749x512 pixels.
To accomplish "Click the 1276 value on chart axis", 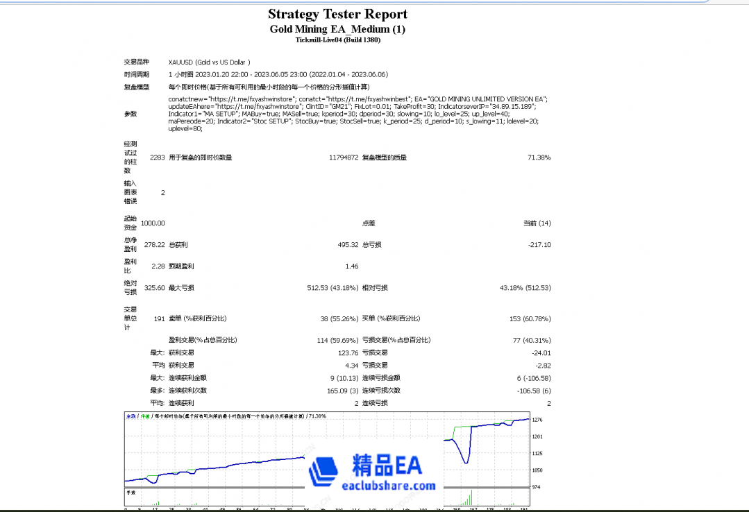I will [537, 420].
